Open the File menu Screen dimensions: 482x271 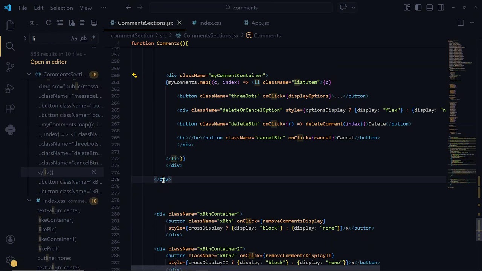pyautogui.click(x=23, y=8)
